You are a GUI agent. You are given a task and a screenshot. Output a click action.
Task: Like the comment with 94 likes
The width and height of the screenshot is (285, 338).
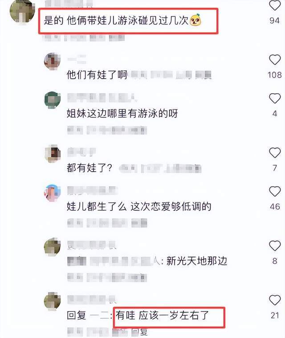[275, 5]
